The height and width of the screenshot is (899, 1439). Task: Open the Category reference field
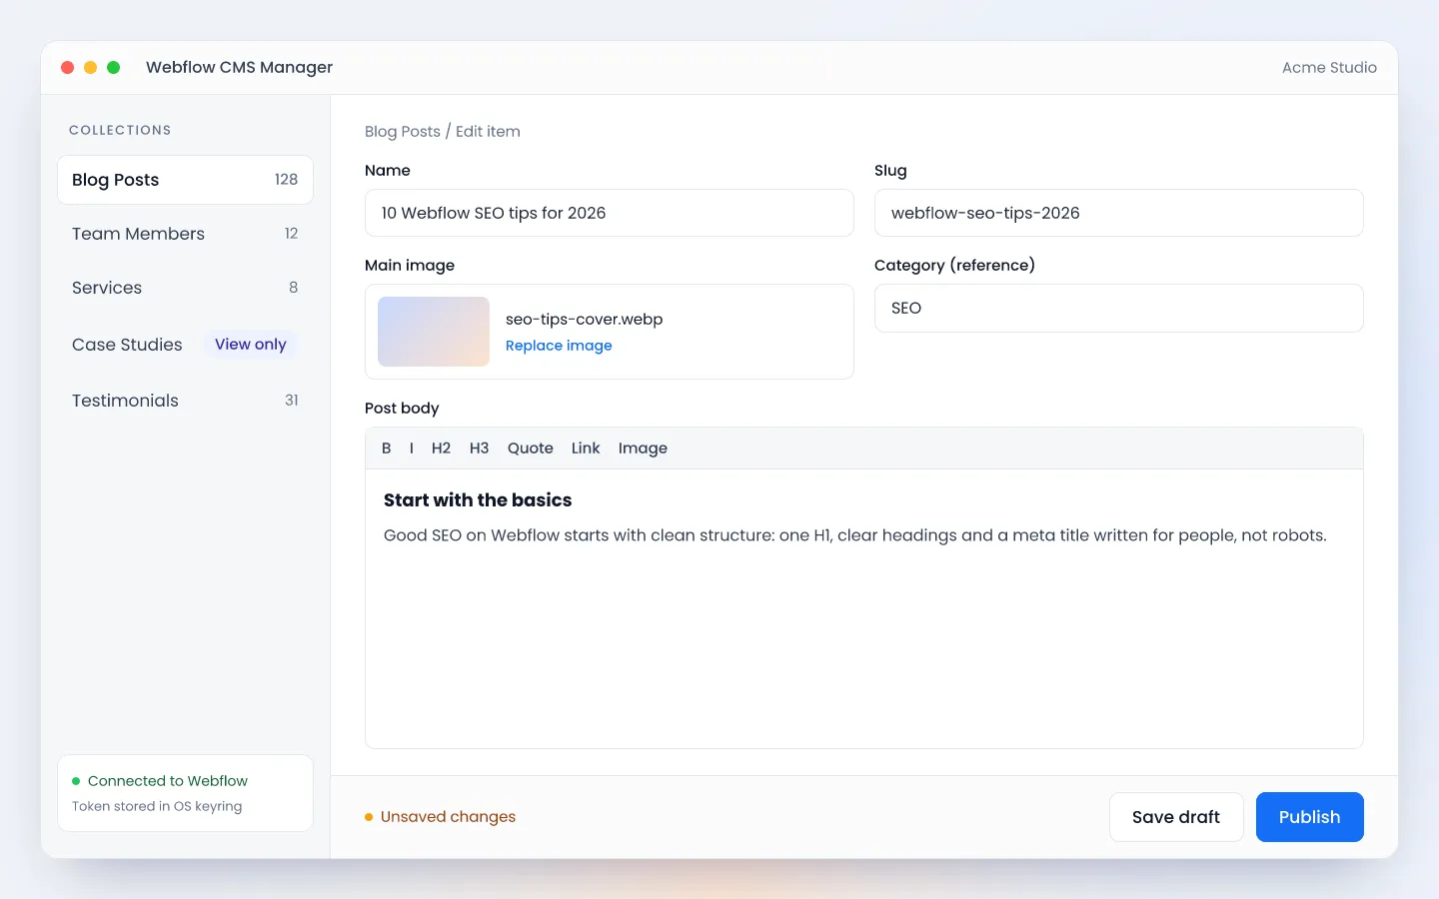[1119, 308]
